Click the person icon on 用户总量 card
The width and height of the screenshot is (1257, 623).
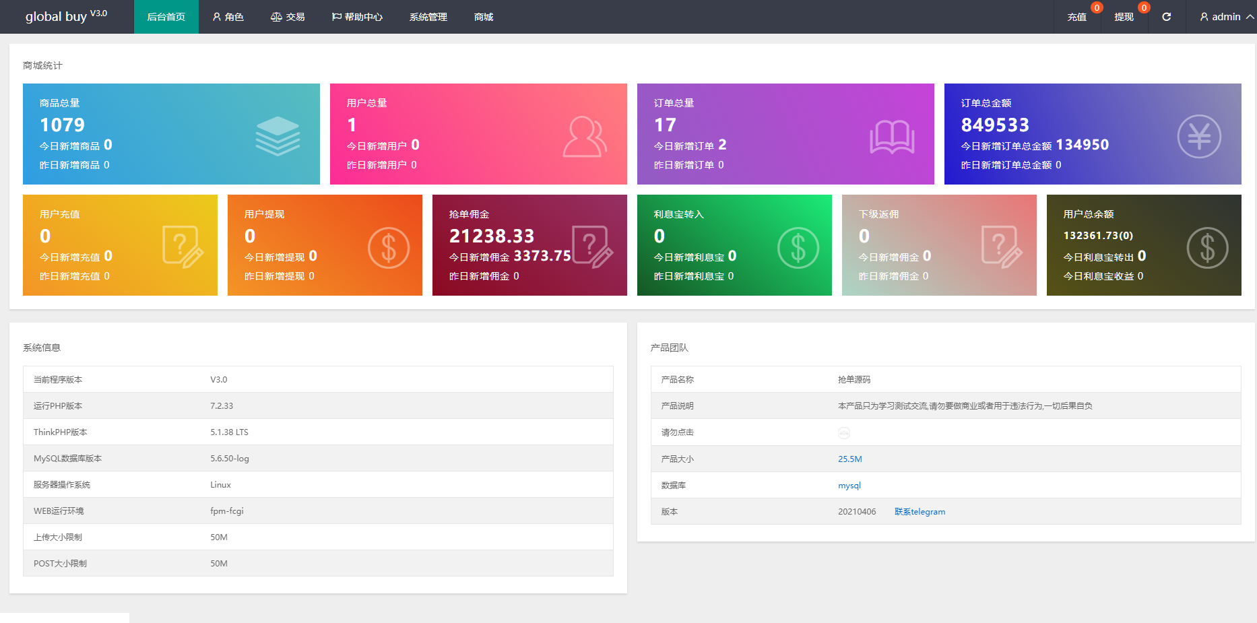(x=585, y=136)
